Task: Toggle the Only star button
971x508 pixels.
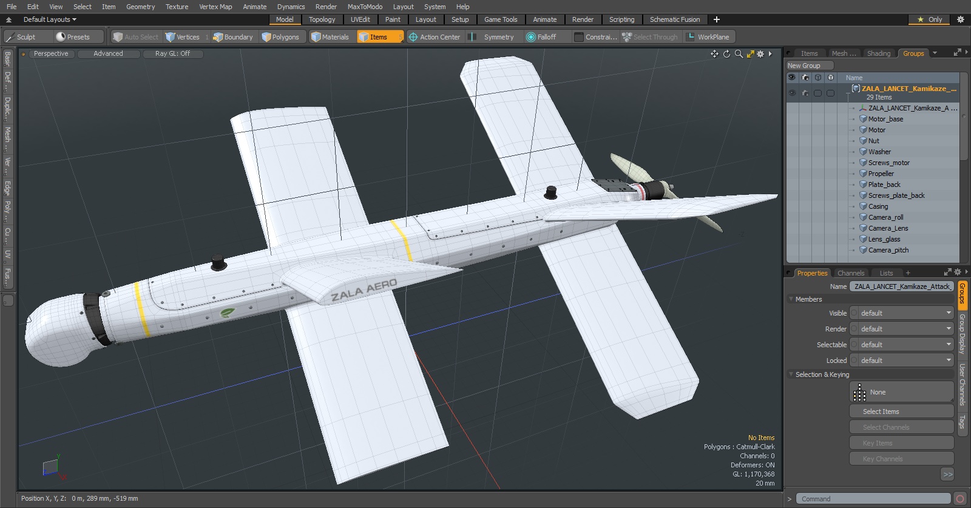Action: (930, 19)
